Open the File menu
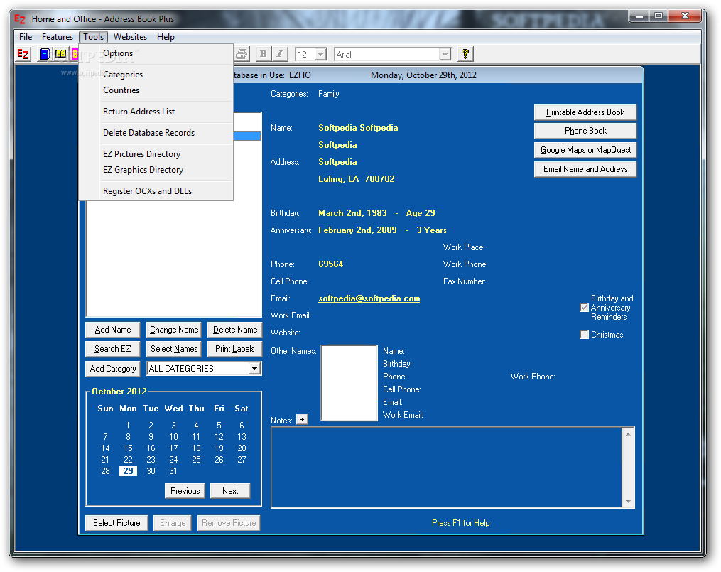This screenshot has height=572, width=721. click(26, 37)
